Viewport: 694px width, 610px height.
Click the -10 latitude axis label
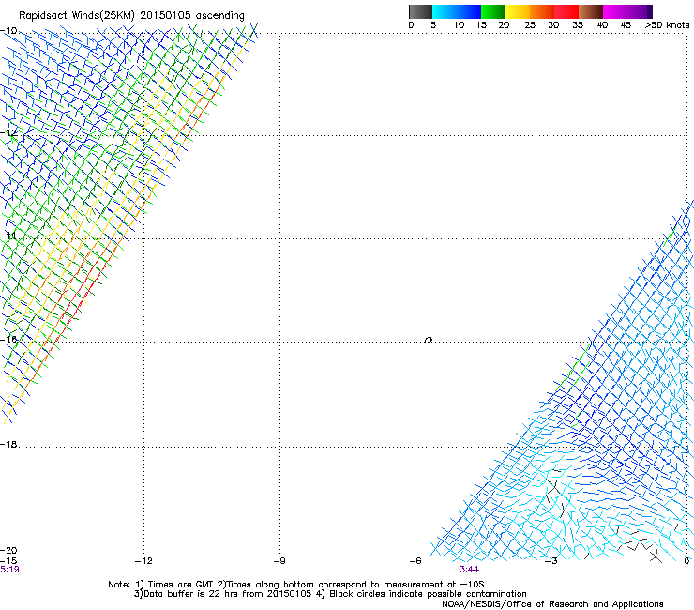pyautogui.click(x=8, y=31)
